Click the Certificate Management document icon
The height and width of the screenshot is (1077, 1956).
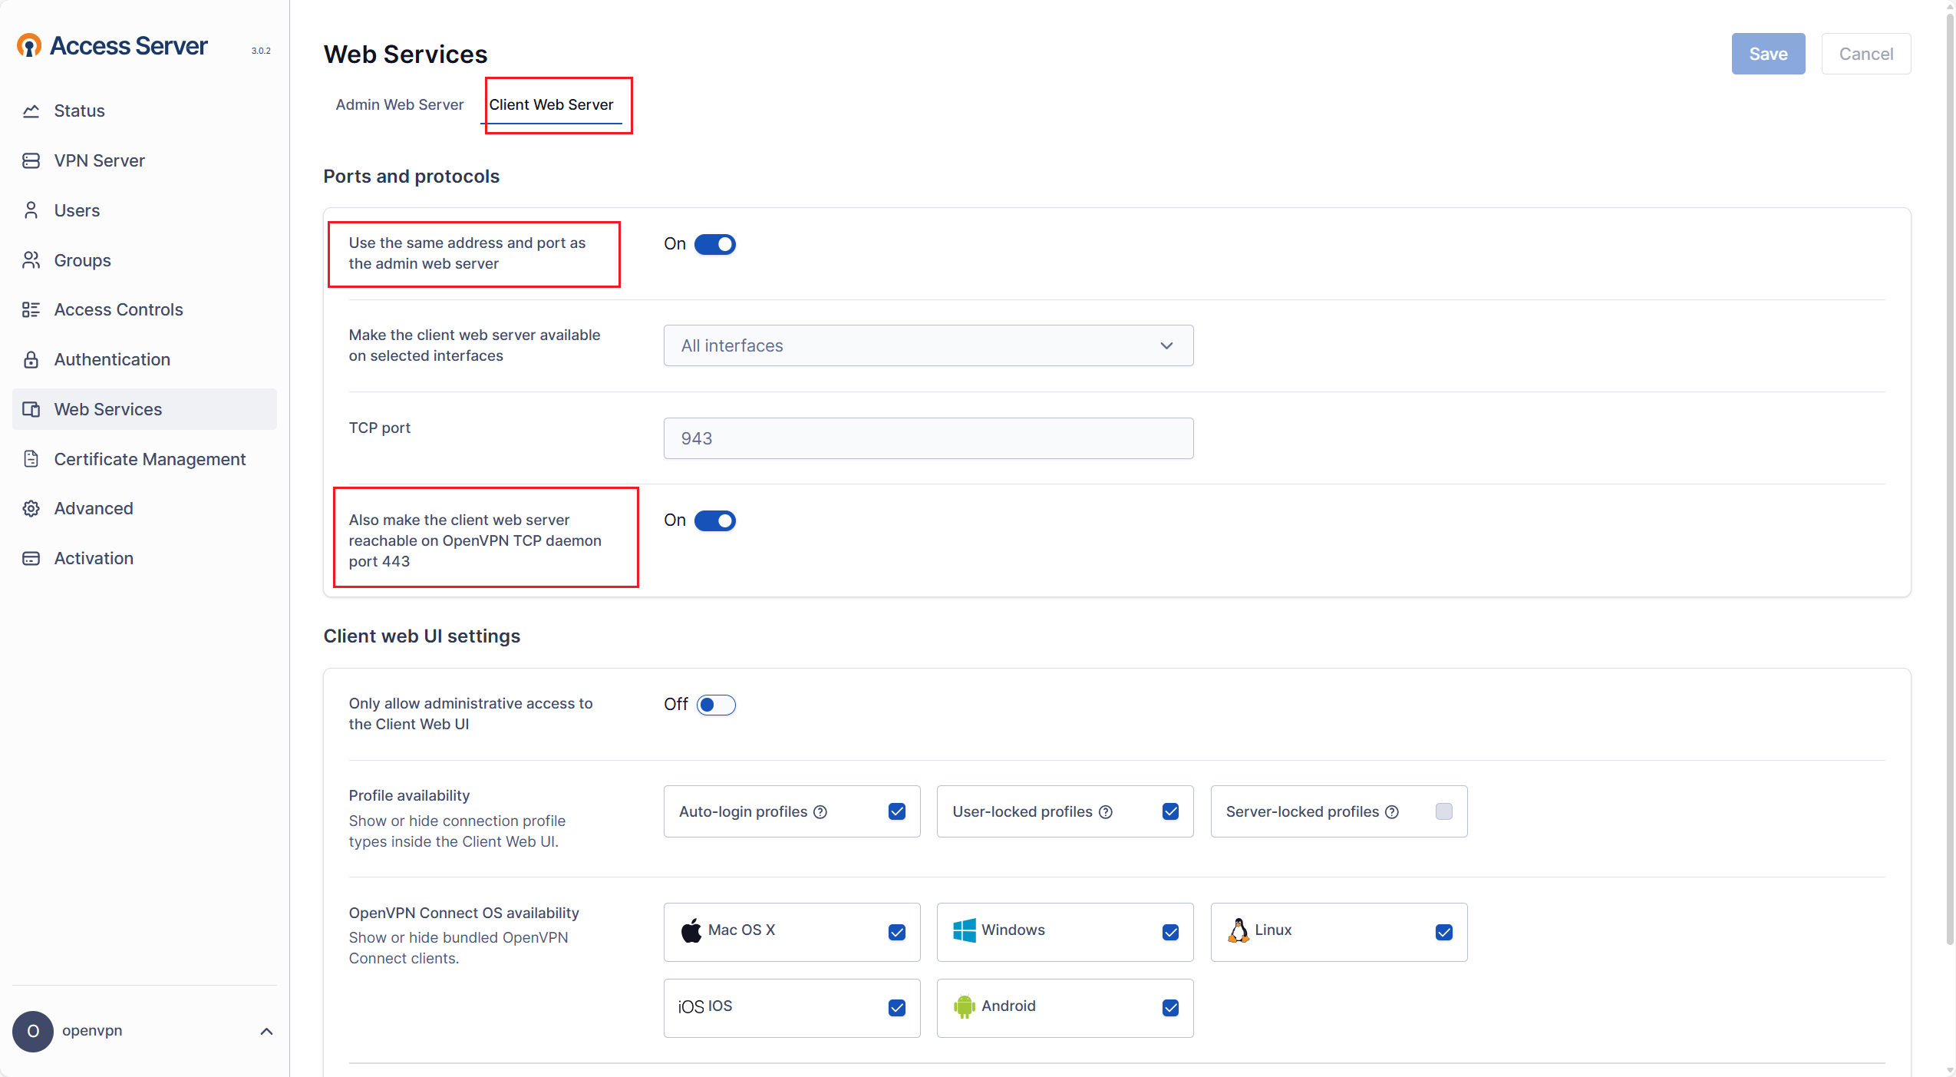(31, 459)
